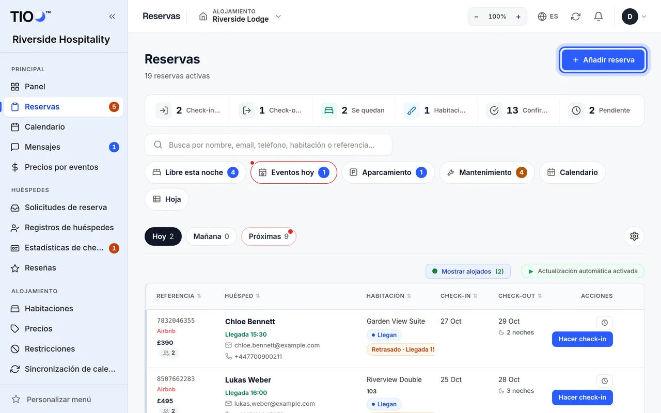Click the clock icon in Lukas Weber's row
The width and height of the screenshot is (661, 413).
[x=604, y=381]
